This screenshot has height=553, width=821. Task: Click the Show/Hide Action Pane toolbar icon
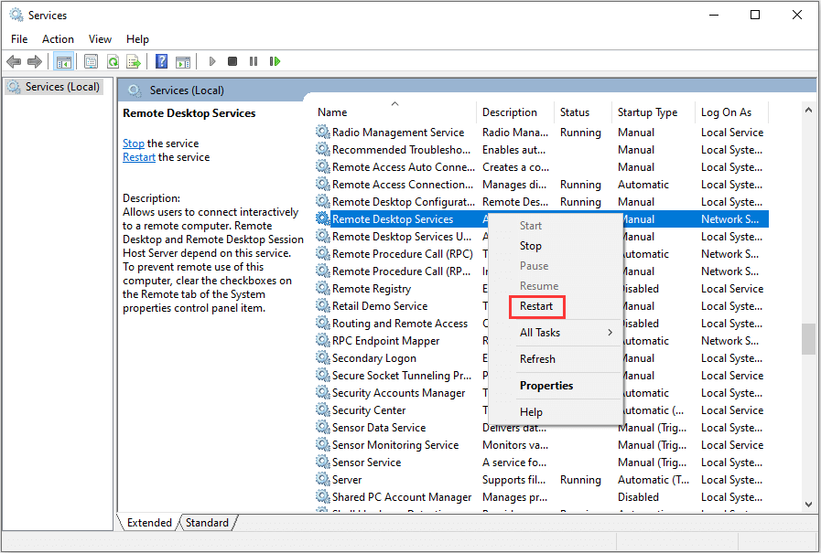(x=183, y=61)
